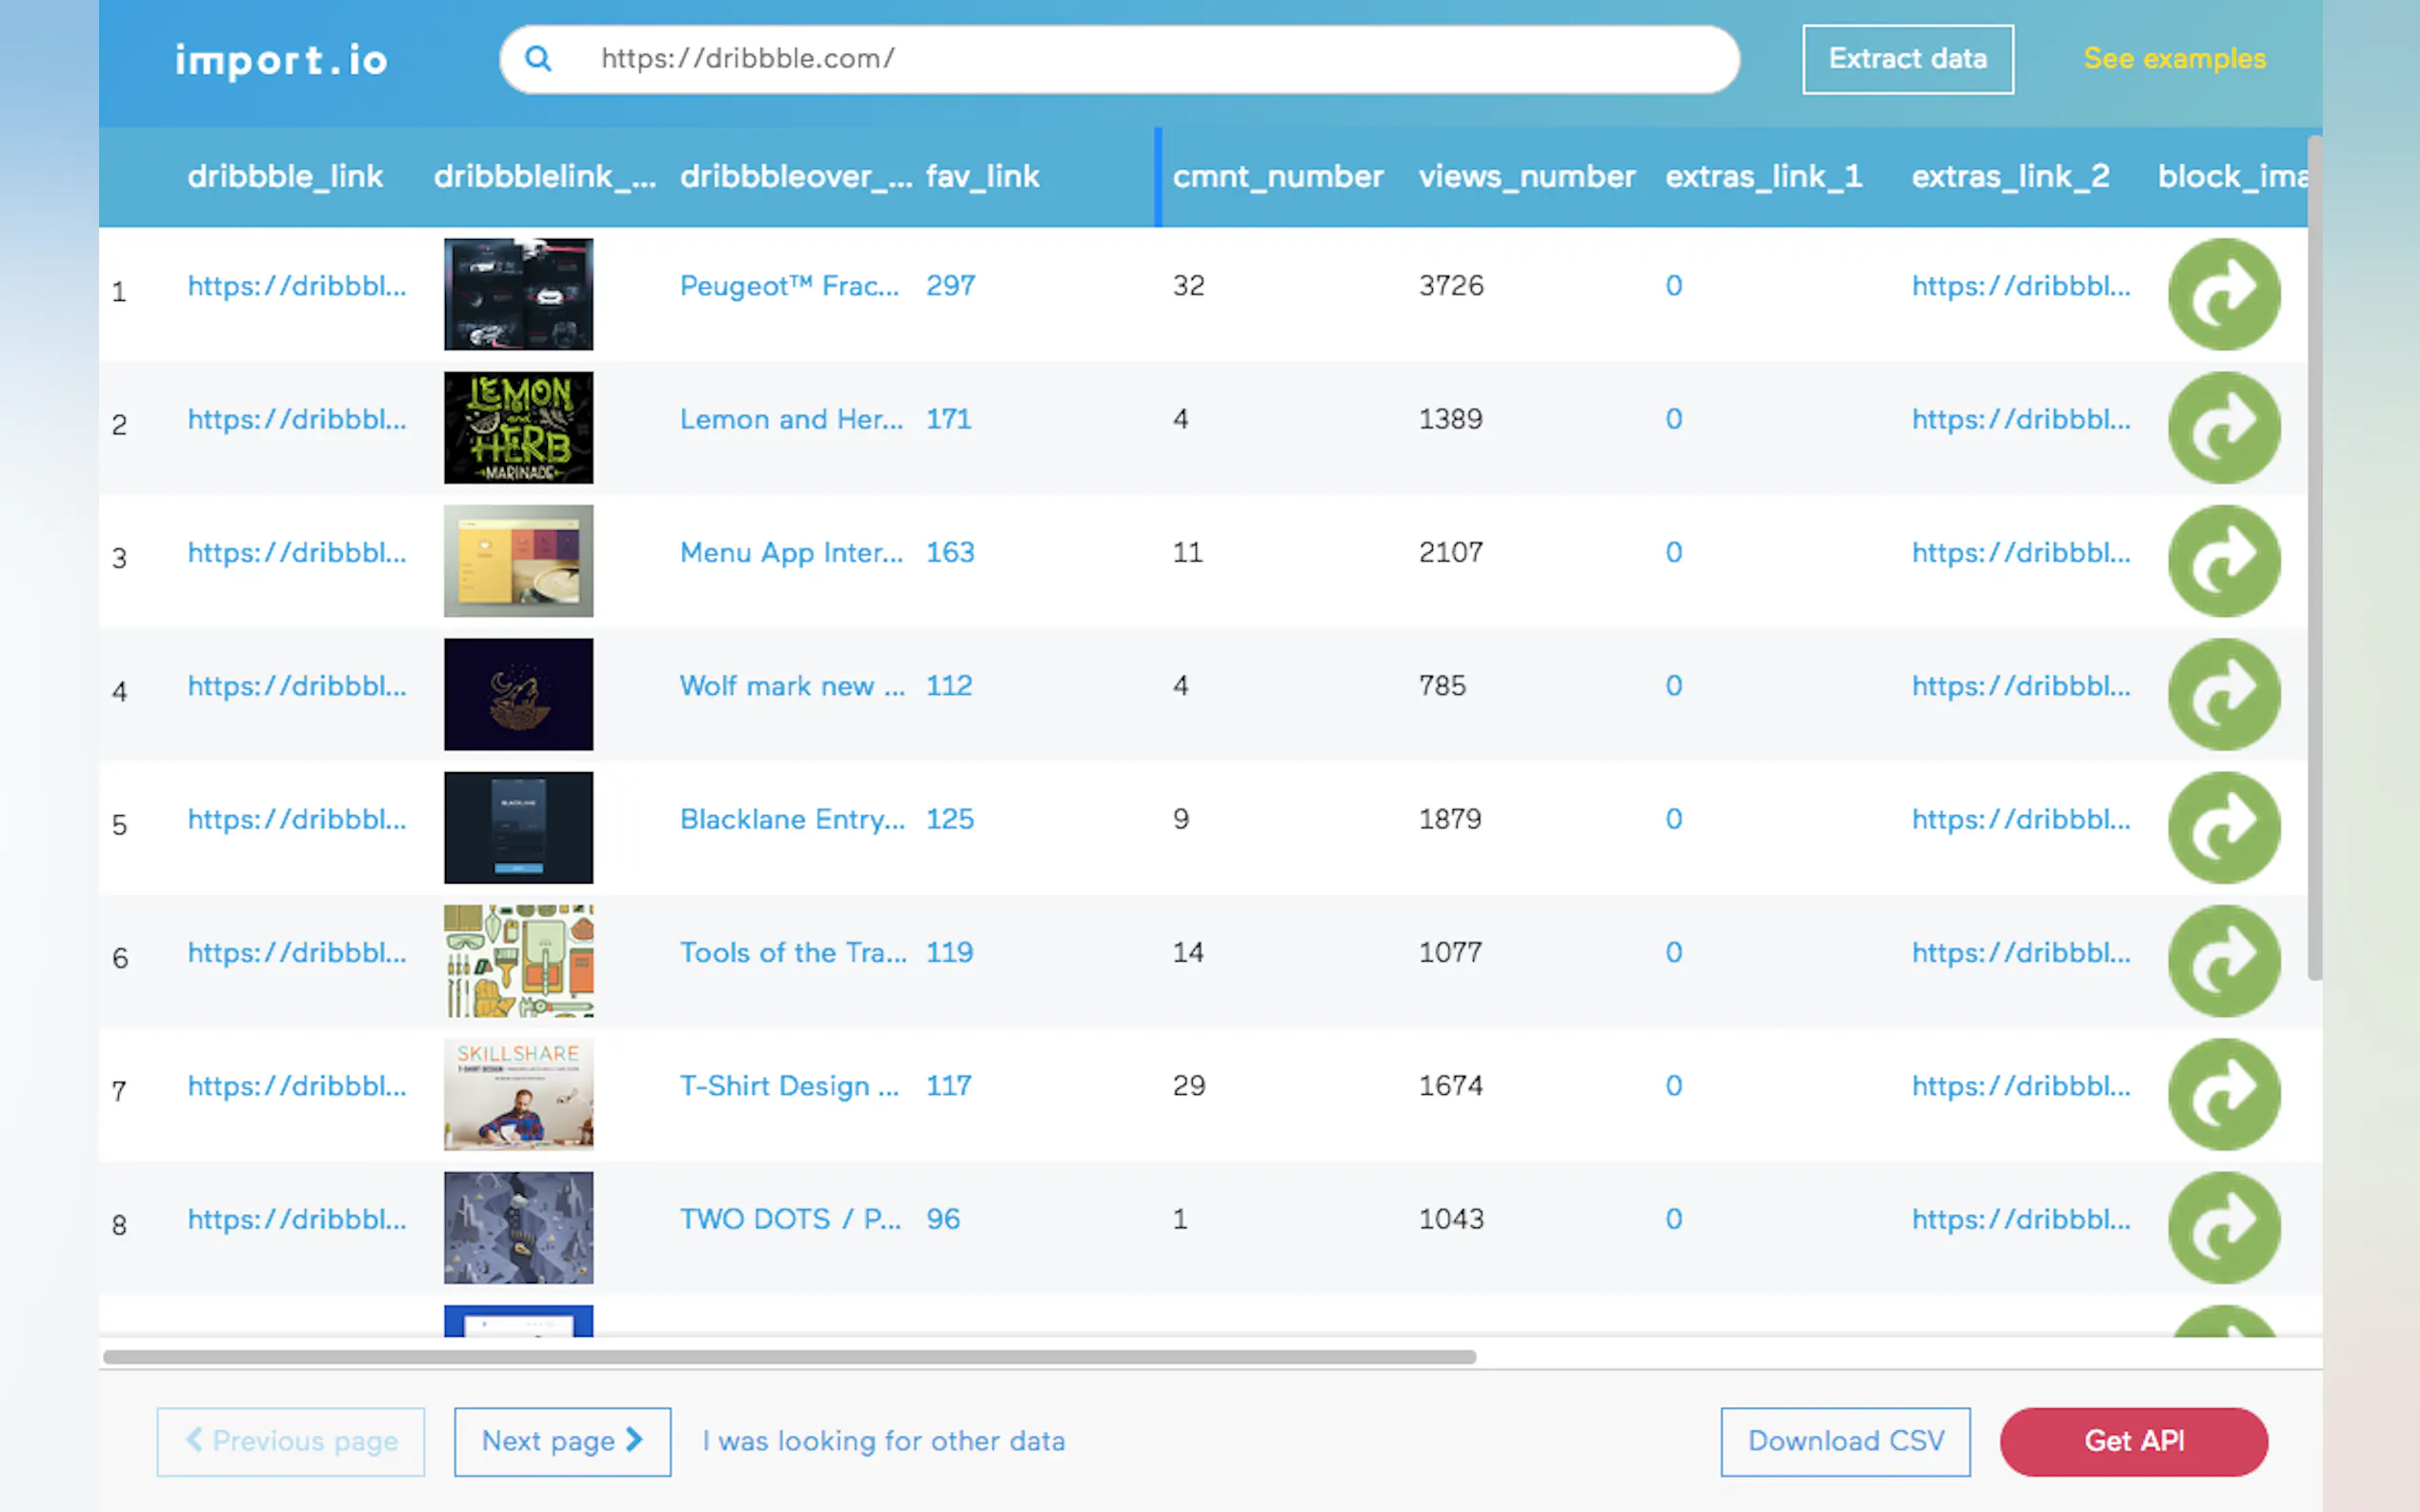Select the extras_link_2 column header
The image size is (2420, 1512).
[x=2009, y=177]
